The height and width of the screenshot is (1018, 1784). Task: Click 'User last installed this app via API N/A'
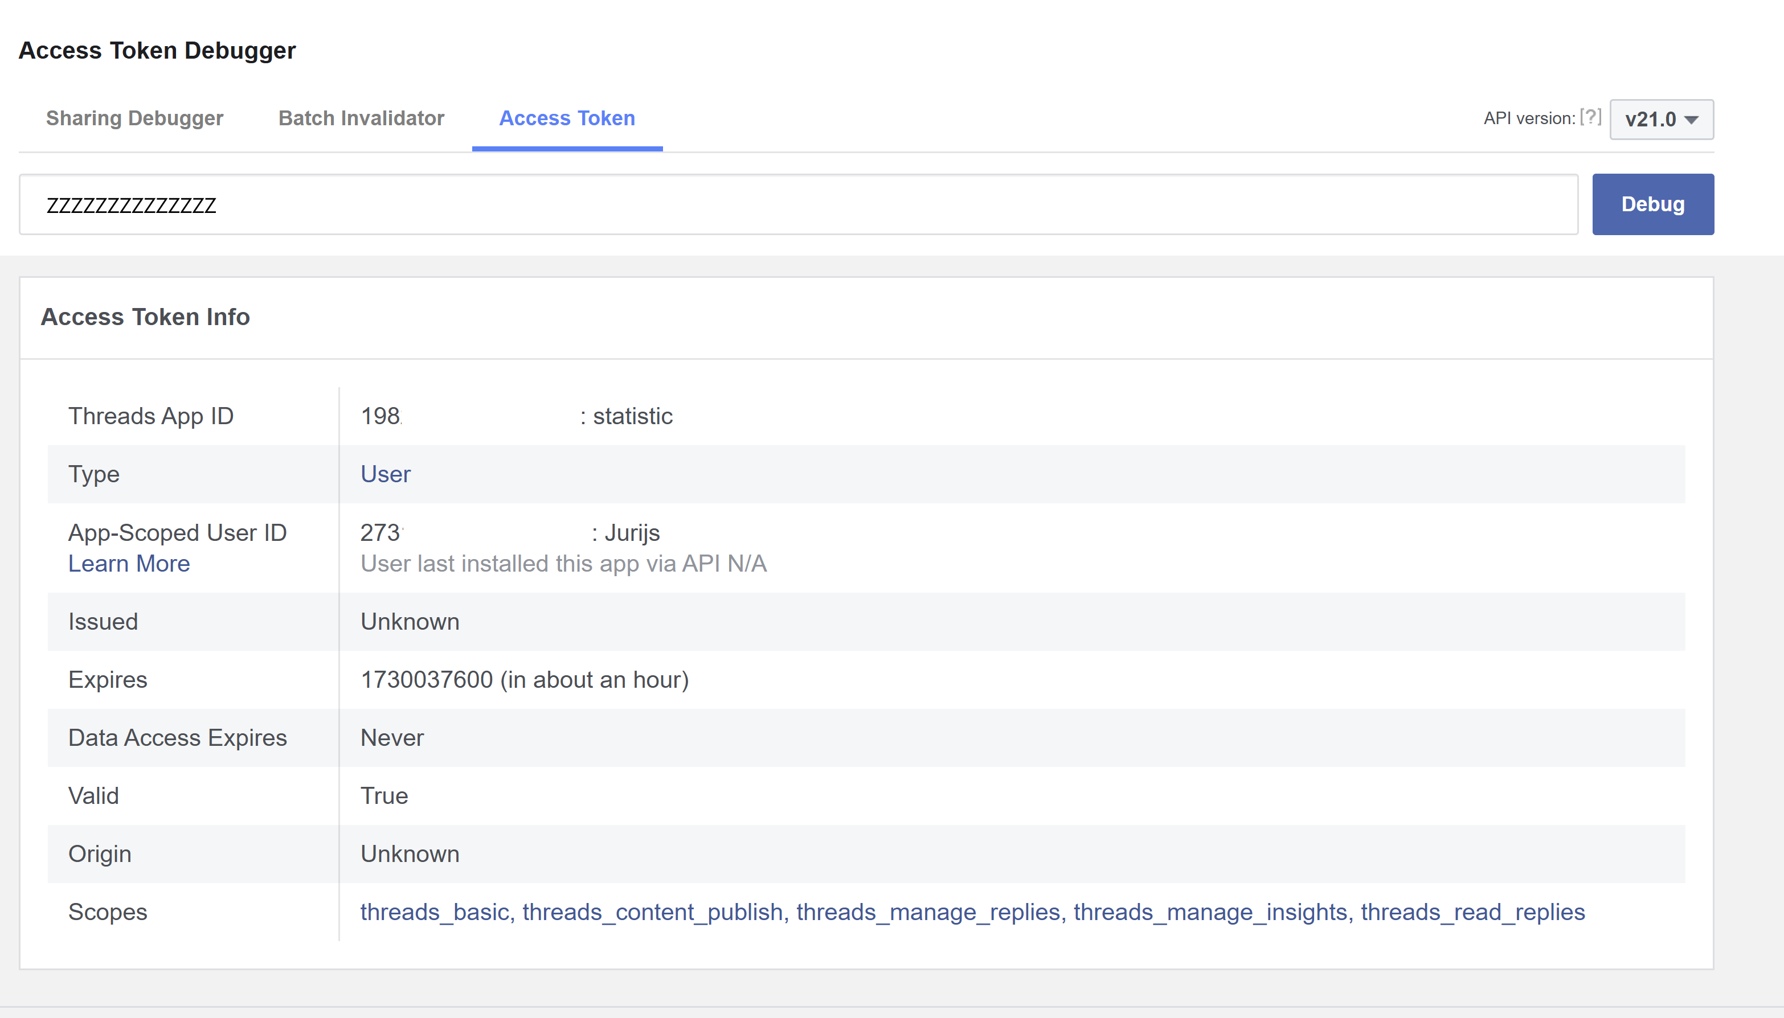click(564, 564)
